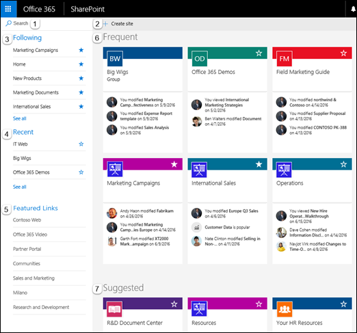Click the Create site button
Image resolution: width=357 pixels, height=333 pixels.
click(118, 23)
